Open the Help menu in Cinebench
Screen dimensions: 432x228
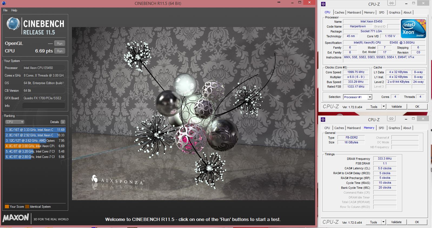point(14,10)
